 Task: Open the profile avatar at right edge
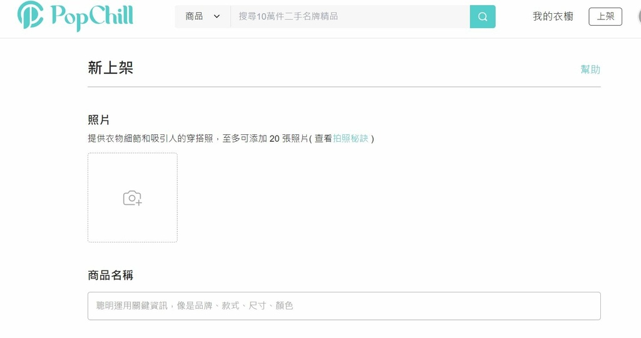coord(637,17)
